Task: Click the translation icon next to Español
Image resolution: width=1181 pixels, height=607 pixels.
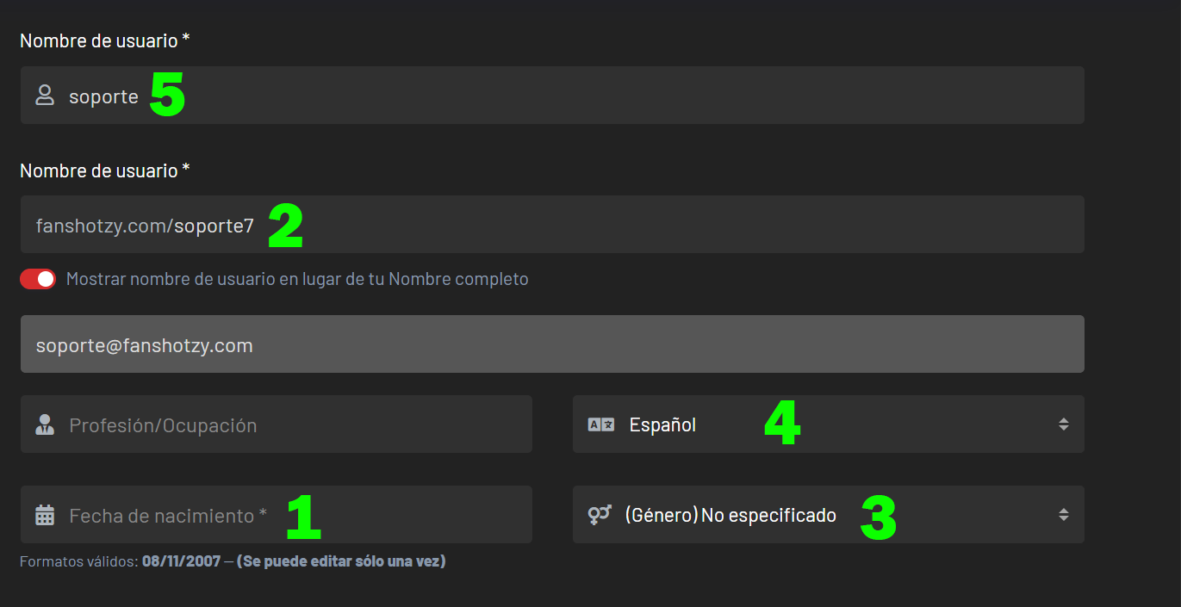Action: (x=600, y=424)
